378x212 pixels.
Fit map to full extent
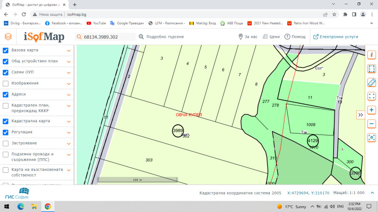pyautogui.click(x=371, y=96)
